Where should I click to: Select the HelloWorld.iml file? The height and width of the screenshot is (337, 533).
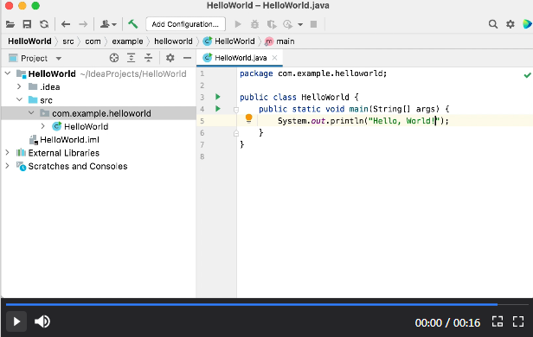click(x=64, y=140)
